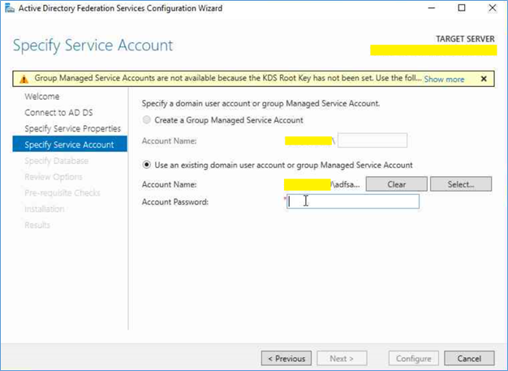Open the Specify Database step

coord(56,161)
